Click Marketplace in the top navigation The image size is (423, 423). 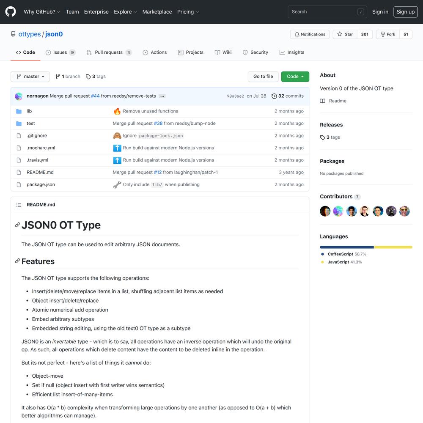click(x=157, y=11)
